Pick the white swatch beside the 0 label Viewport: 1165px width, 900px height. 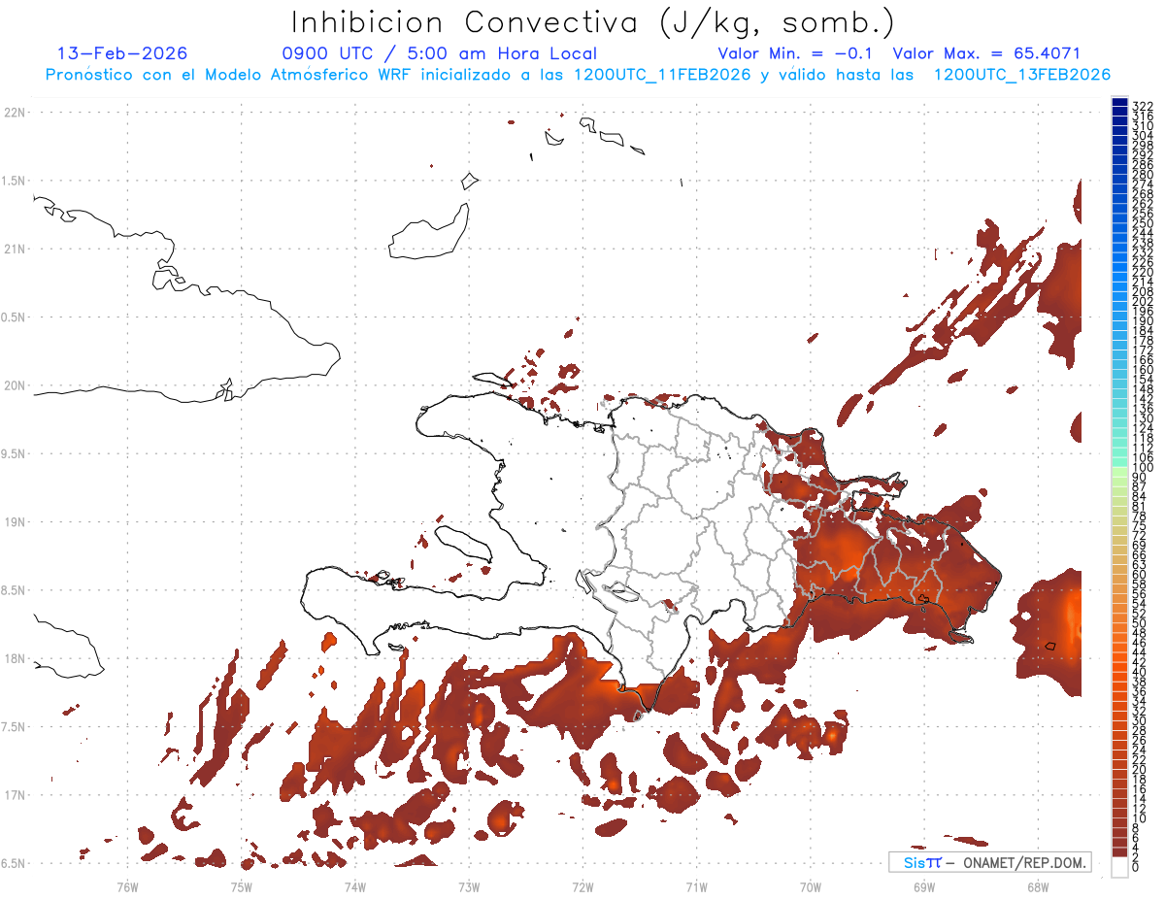(x=1119, y=867)
